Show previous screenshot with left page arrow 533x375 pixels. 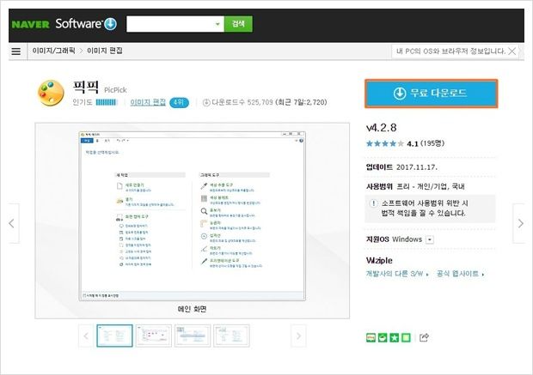(12, 223)
